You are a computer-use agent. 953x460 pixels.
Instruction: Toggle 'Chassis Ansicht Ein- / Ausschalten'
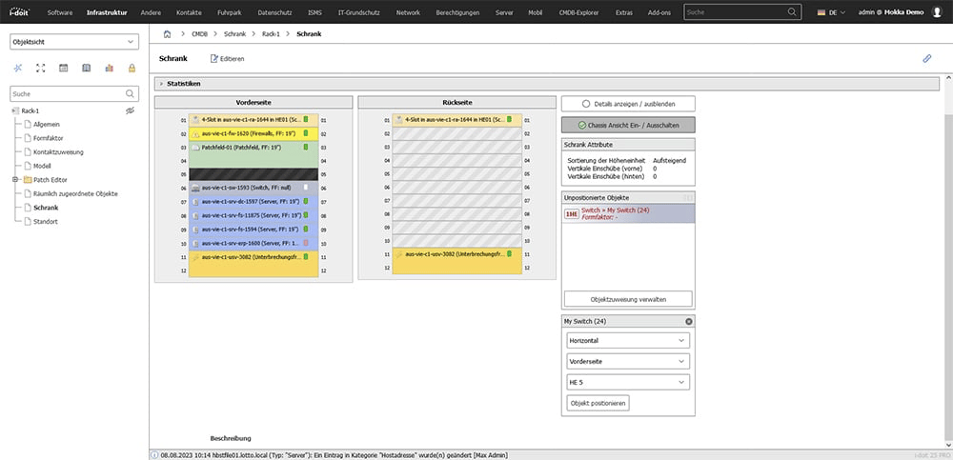coord(628,125)
